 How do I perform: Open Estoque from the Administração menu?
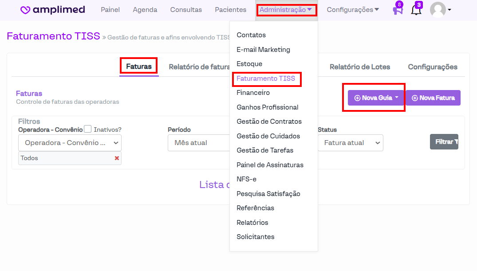point(249,64)
